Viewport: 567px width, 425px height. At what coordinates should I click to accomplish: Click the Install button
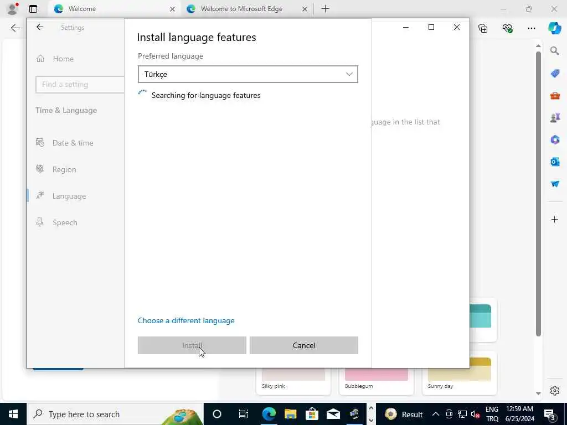click(192, 345)
